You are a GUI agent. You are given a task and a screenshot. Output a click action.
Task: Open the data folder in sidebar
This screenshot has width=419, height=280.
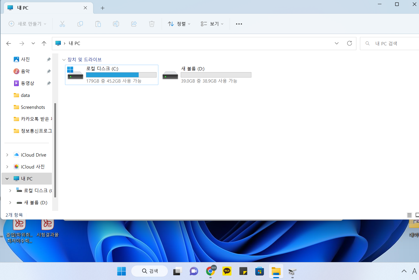25,95
